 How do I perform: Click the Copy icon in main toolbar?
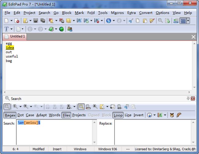pos(137,20)
